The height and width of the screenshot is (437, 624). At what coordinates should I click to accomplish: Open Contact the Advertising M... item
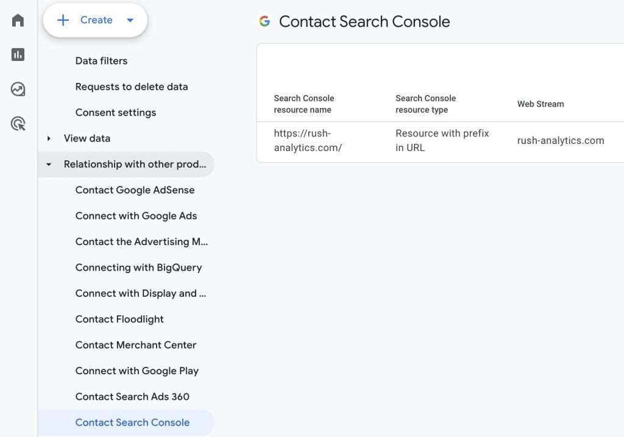[x=141, y=242]
